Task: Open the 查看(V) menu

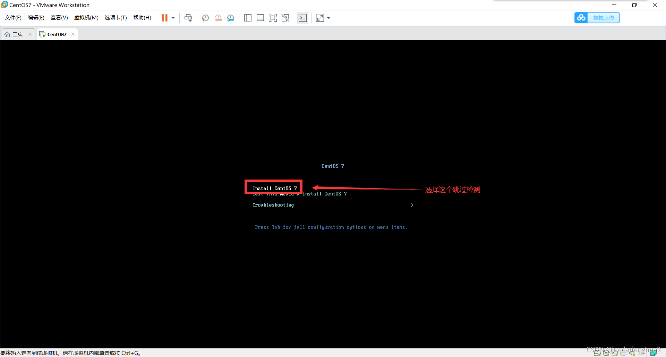Action: [59, 18]
